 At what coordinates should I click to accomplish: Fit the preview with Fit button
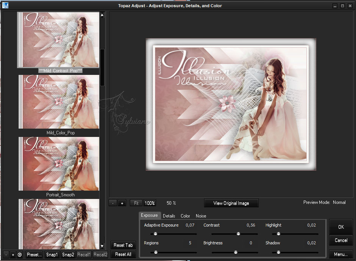136,203
